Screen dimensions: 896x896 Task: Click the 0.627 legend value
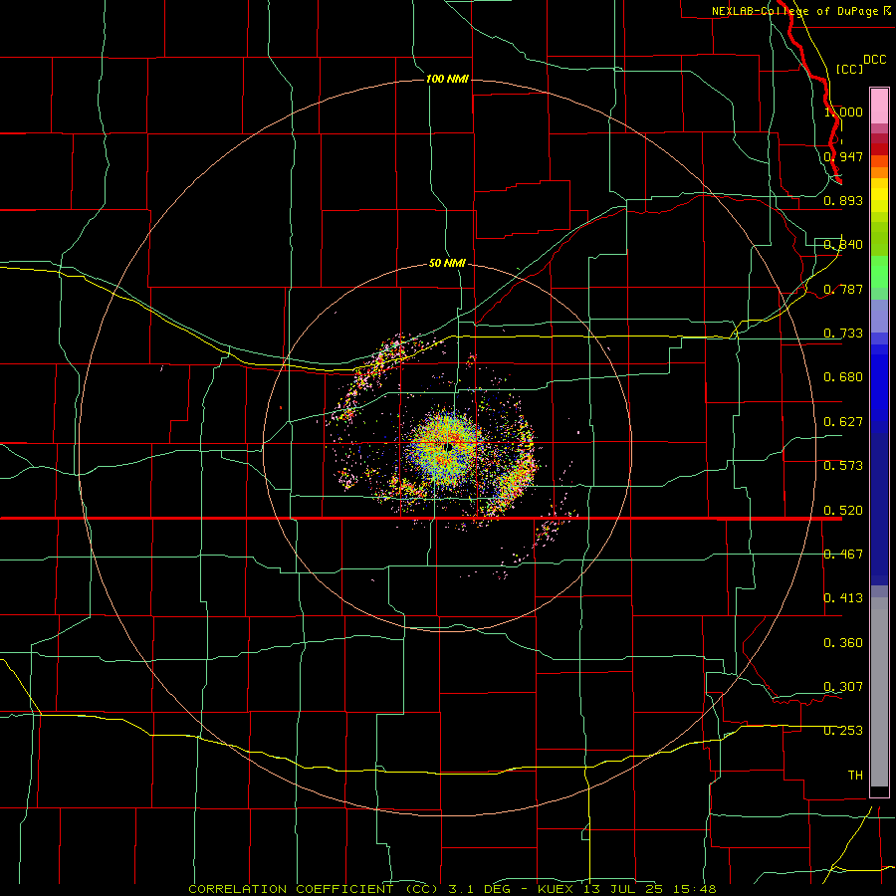click(843, 422)
